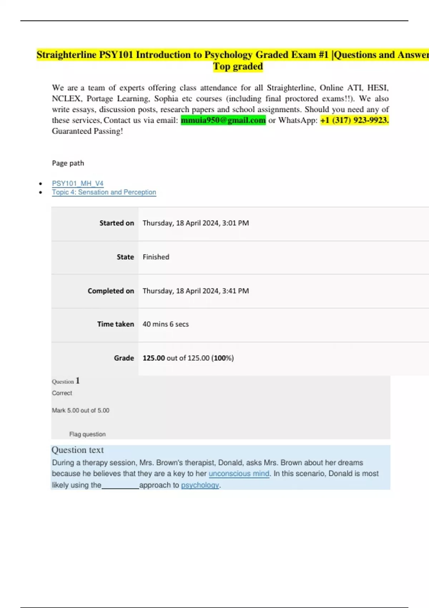Click the green highlighted Gmail address
The width and height of the screenshot is (429, 608).
point(223,120)
